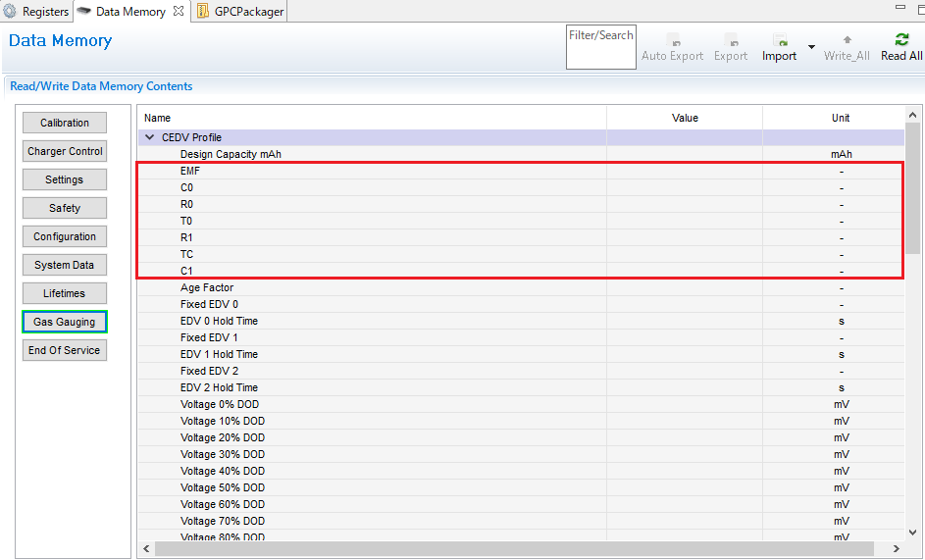Select the R0 parameter row

coord(521,204)
